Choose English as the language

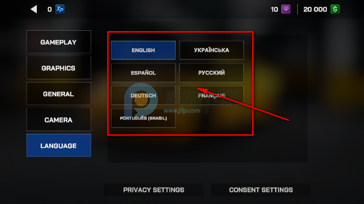coord(143,50)
